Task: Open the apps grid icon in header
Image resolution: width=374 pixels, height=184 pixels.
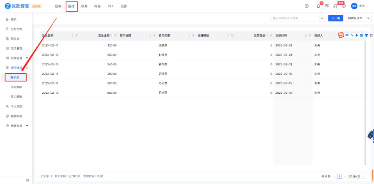Action: 327,6
